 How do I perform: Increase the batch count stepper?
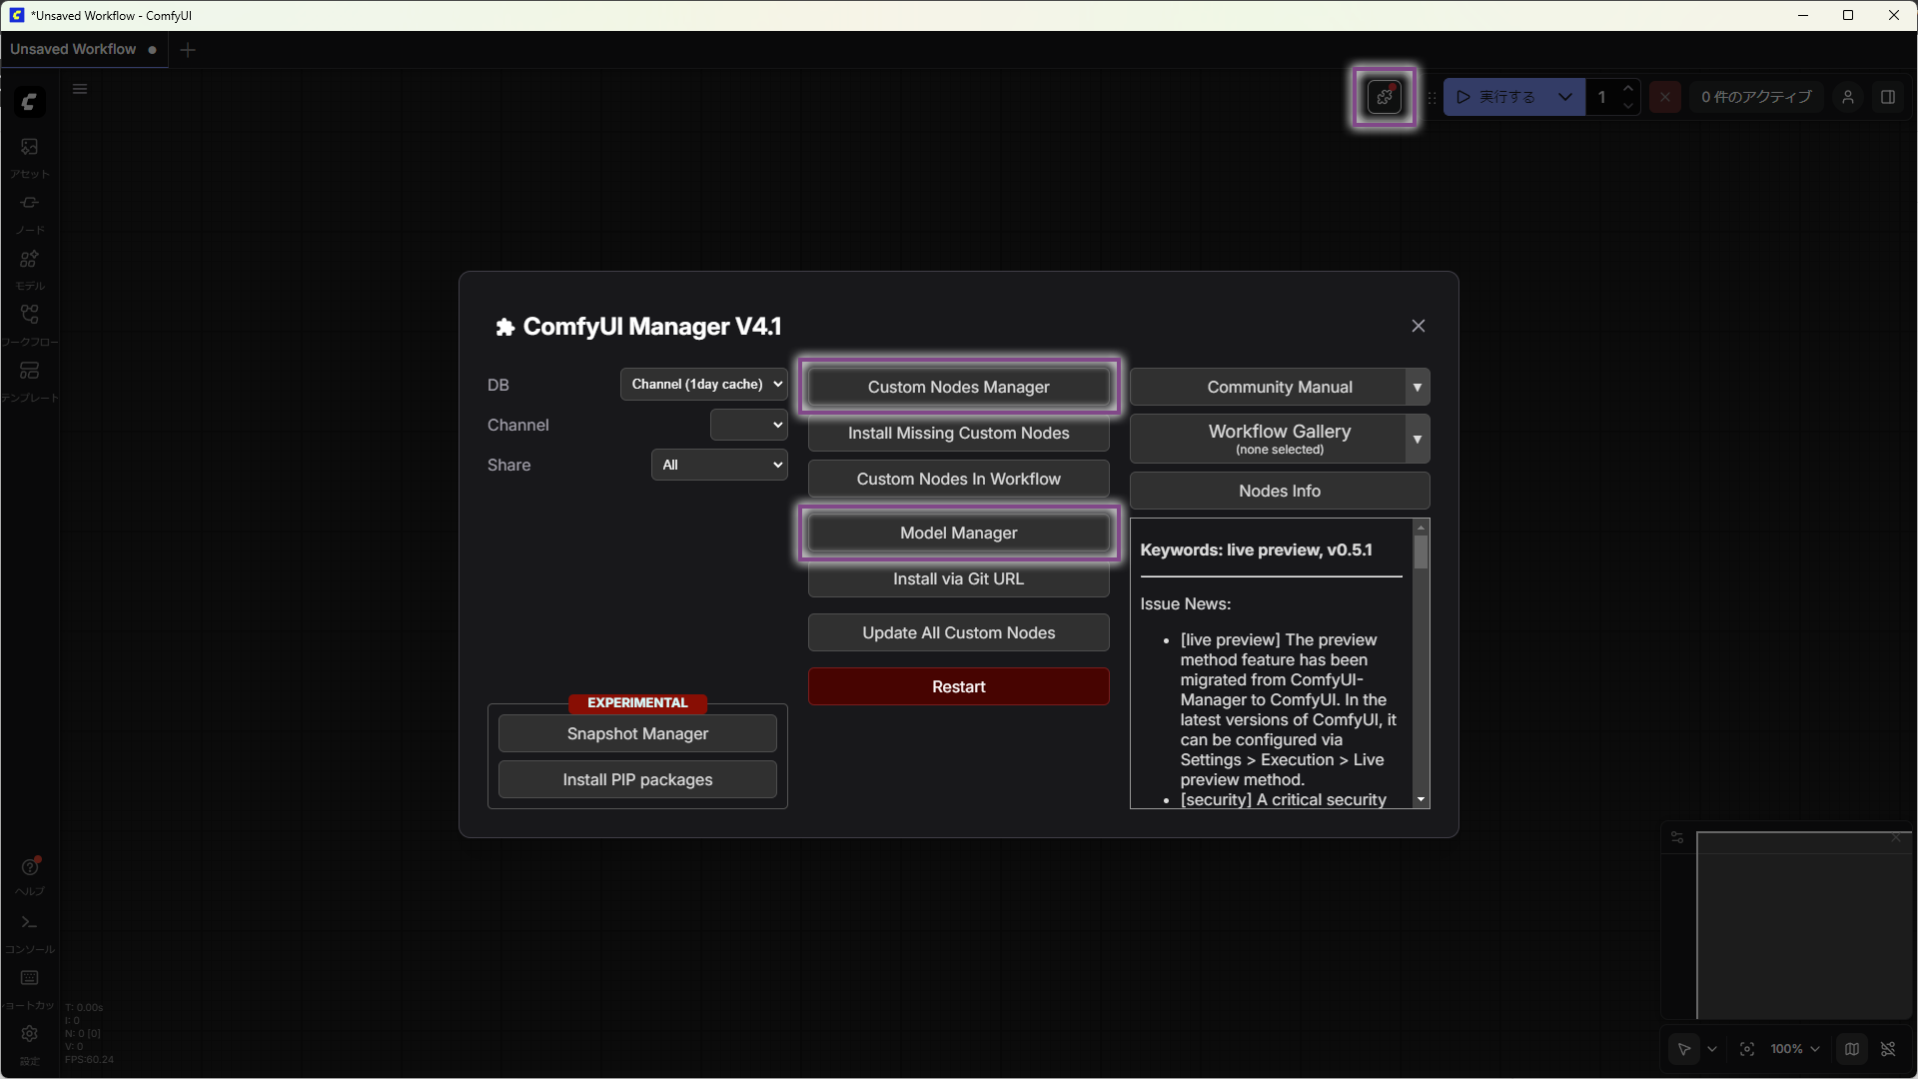tap(1628, 89)
